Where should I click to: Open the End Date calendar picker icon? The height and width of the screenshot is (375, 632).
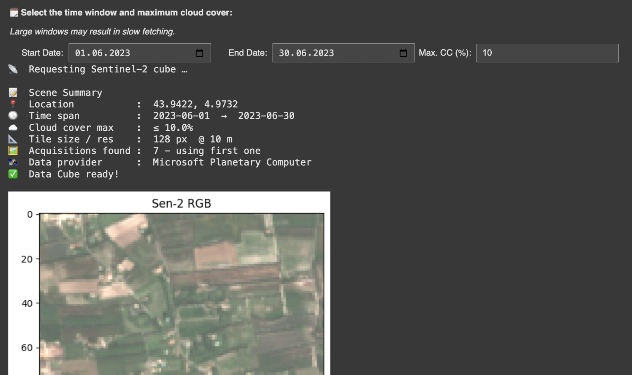click(x=403, y=53)
